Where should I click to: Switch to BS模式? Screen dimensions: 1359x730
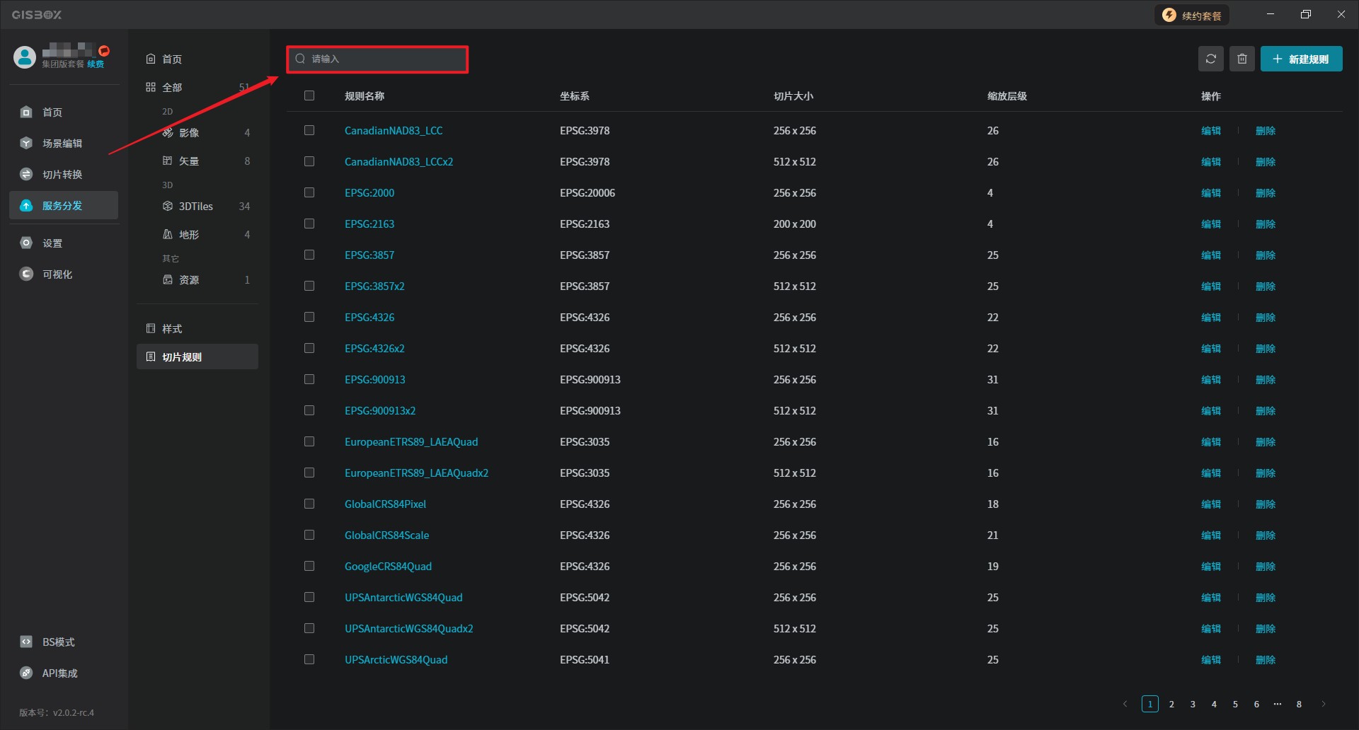tap(58, 642)
